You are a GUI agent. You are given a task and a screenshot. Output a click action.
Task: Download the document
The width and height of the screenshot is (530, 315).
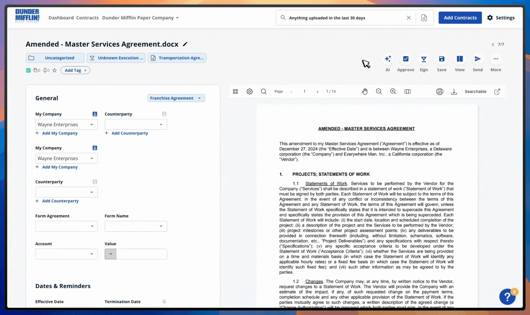(454, 92)
